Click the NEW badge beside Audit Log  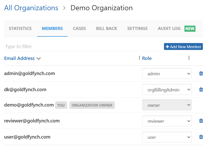190,28
